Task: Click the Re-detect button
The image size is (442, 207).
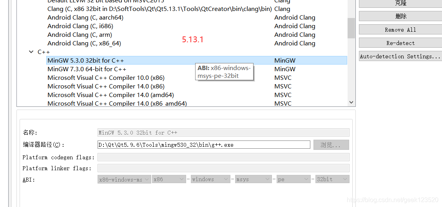Action: 400,43
